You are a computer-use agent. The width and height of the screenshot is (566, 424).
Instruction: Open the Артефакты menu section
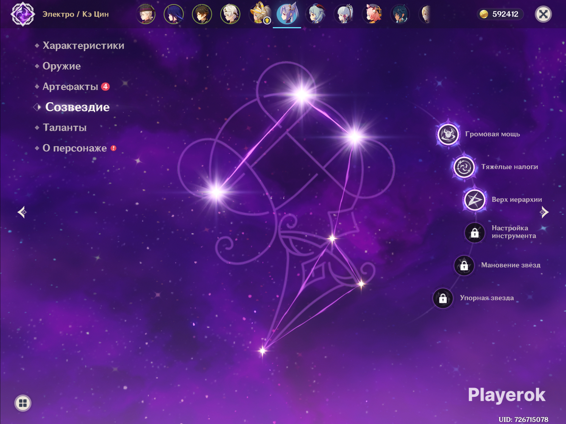[70, 86]
